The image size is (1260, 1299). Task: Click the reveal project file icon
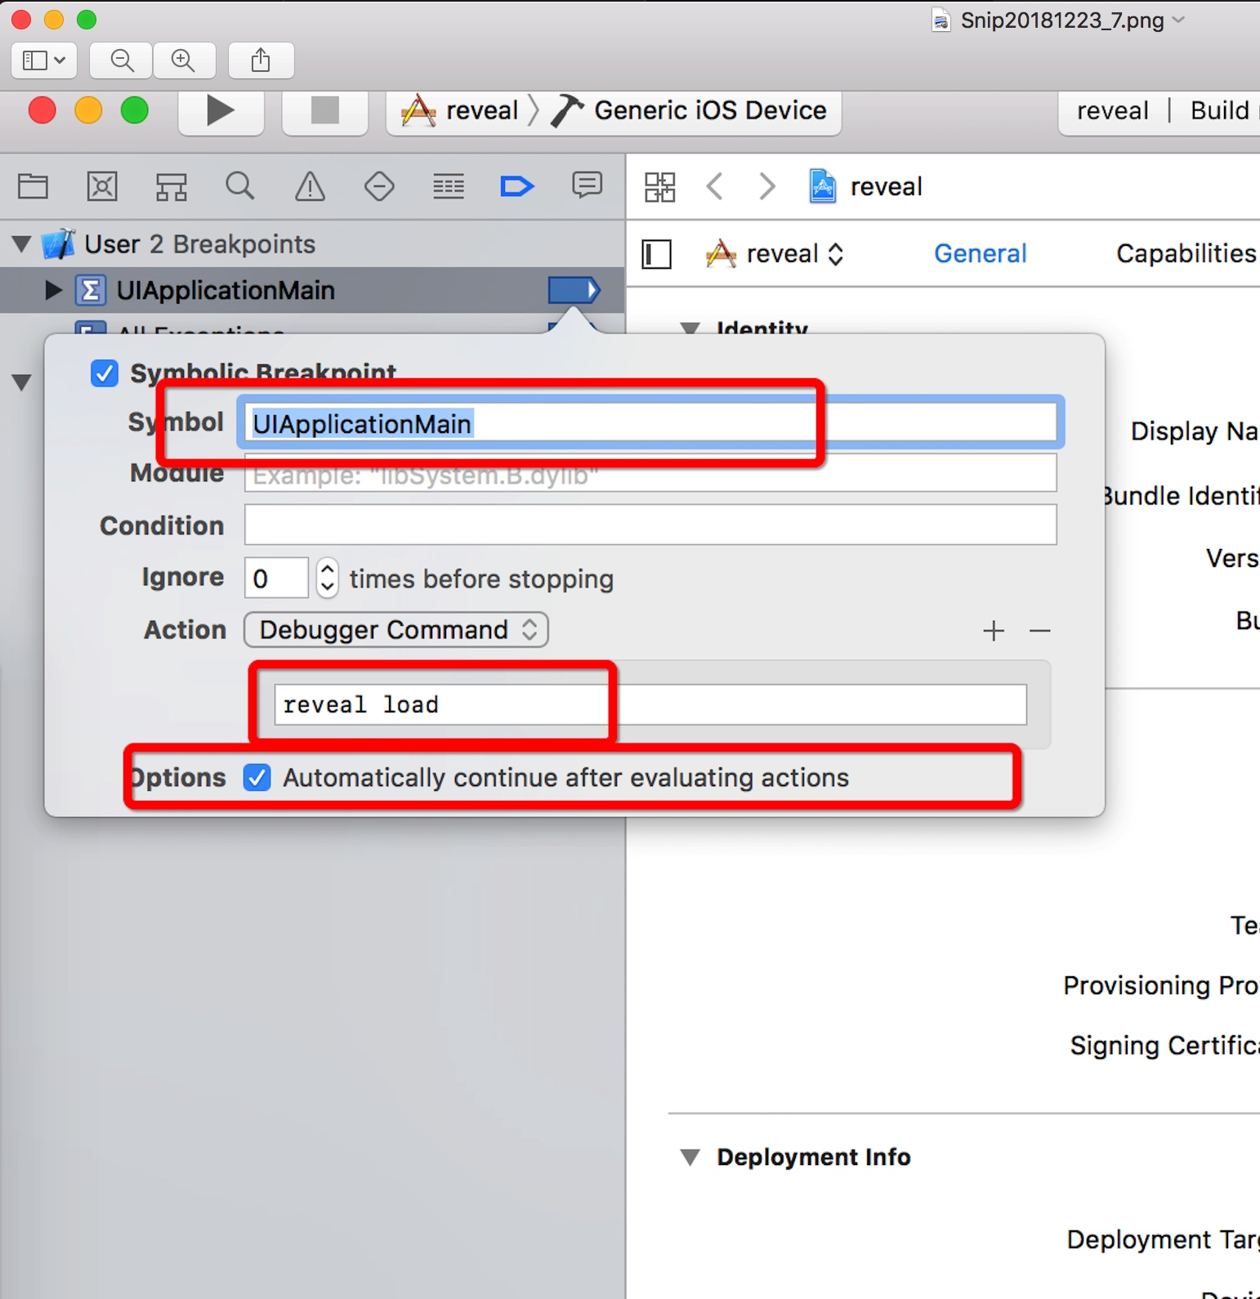coord(823,186)
